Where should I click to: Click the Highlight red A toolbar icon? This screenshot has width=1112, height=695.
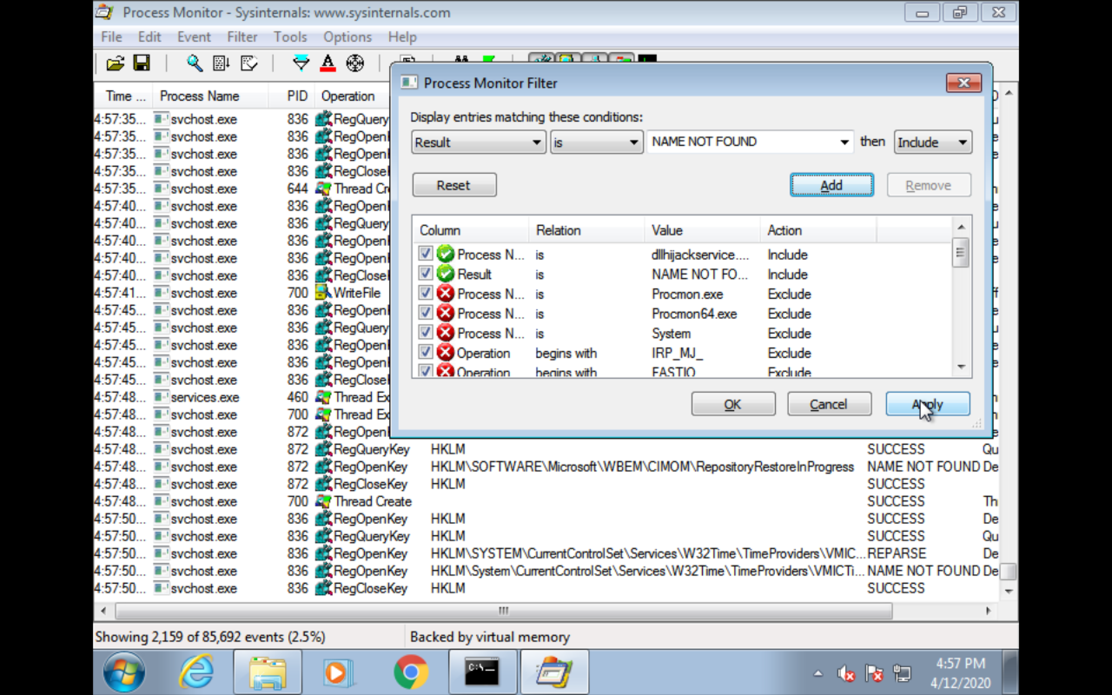click(328, 63)
